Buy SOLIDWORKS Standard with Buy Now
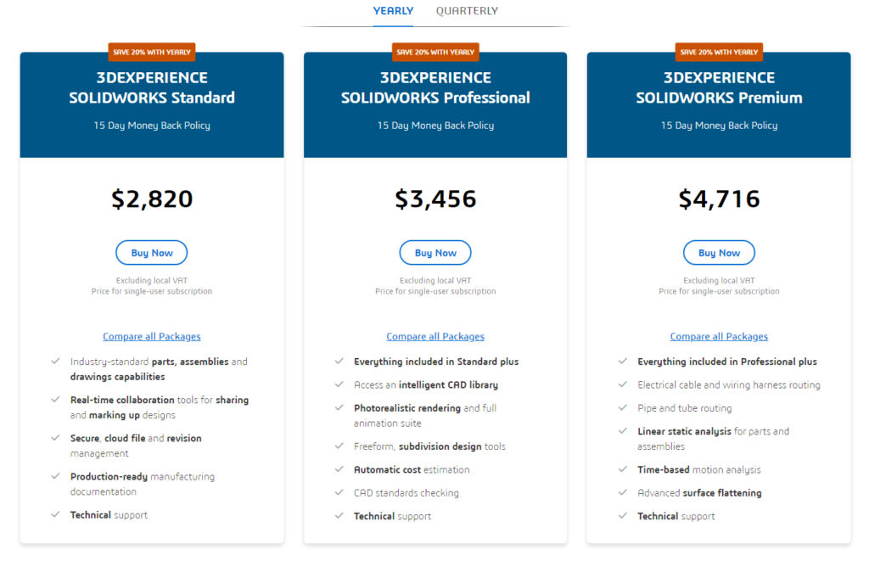 (151, 253)
